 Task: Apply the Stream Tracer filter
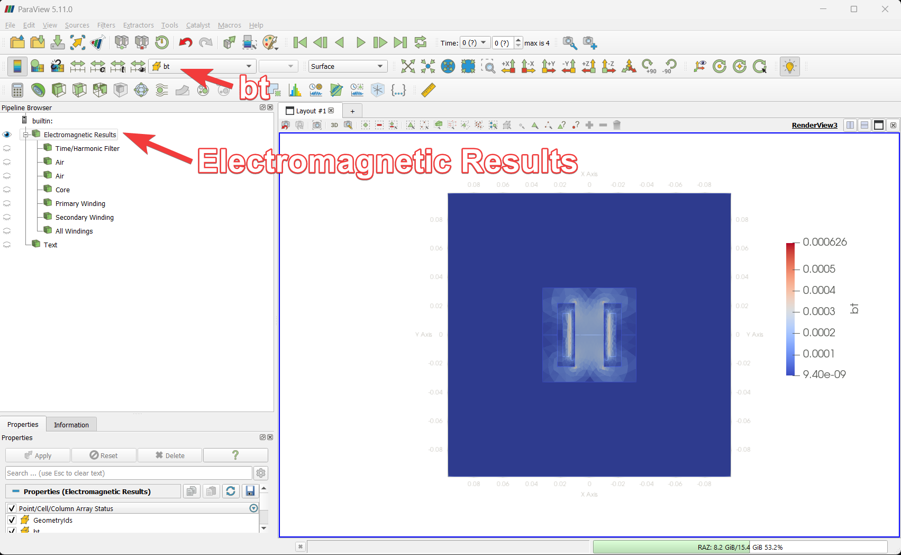click(x=162, y=90)
